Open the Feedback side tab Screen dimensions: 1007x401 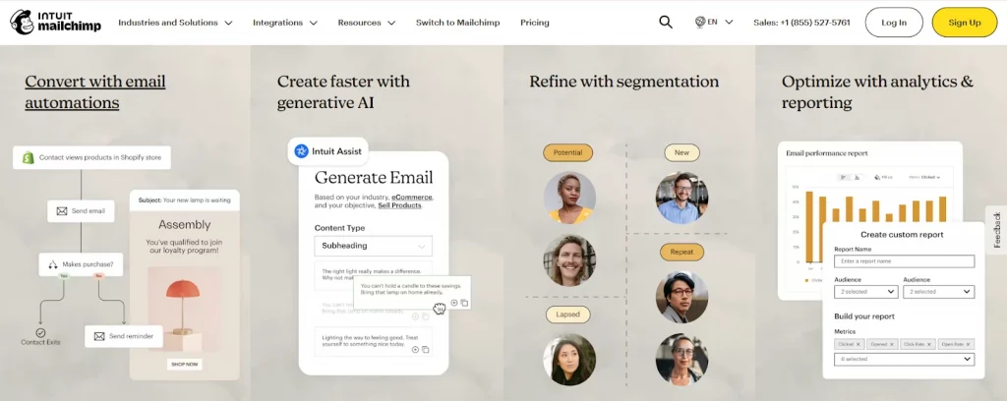tap(997, 230)
